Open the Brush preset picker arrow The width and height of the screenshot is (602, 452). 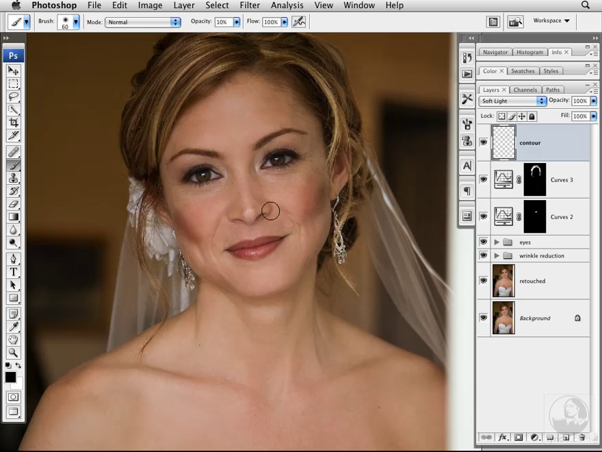pyautogui.click(x=76, y=22)
